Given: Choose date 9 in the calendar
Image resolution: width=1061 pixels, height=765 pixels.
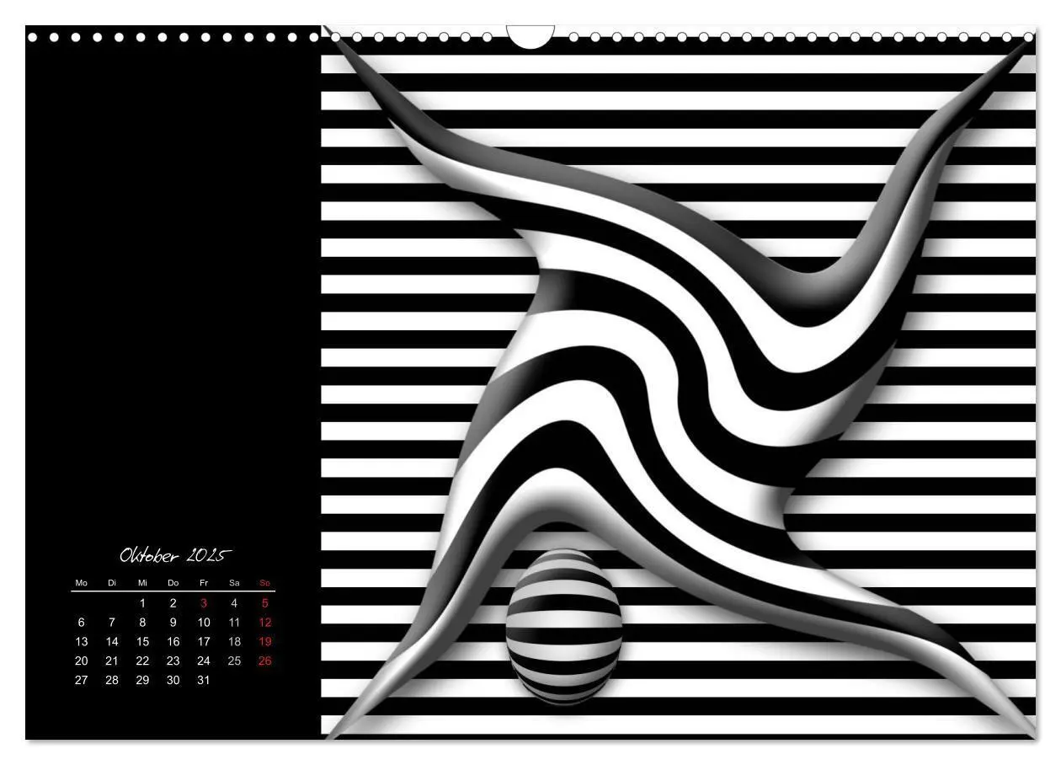Looking at the screenshot, I should 173,623.
